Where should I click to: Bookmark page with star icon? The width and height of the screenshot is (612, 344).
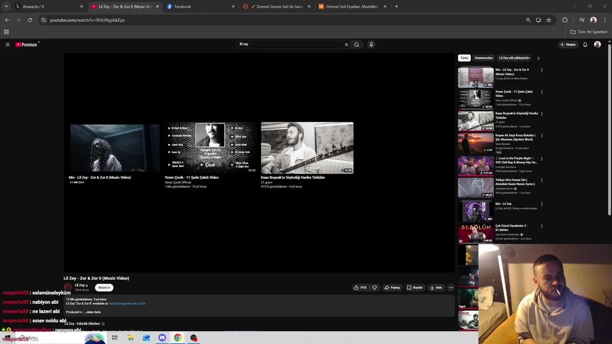click(549, 20)
